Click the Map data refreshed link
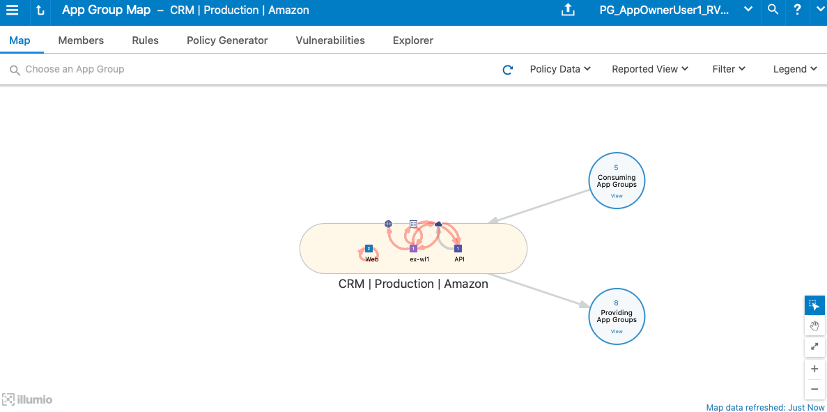Viewport: 827px width, 412px height. [x=765, y=407]
